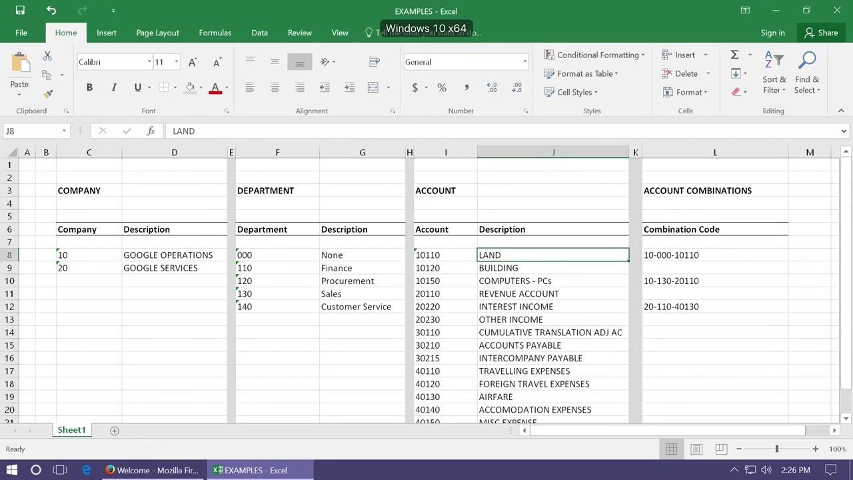The width and height of the screenshot is (853, 480).
Task: Click Sign in link
Action: [x=772, y=33]
